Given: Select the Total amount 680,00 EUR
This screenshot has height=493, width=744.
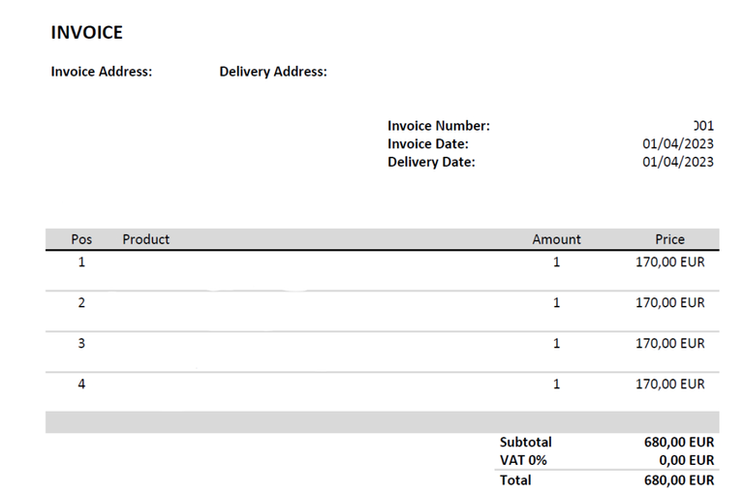Looking at the screenshot, I should tap(678, 480).
